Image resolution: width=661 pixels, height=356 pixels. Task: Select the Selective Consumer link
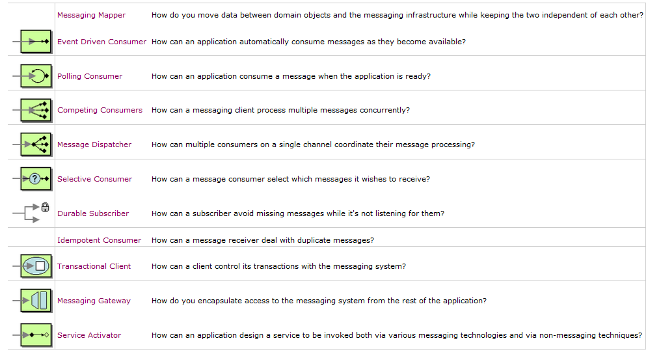click(94, 179)
